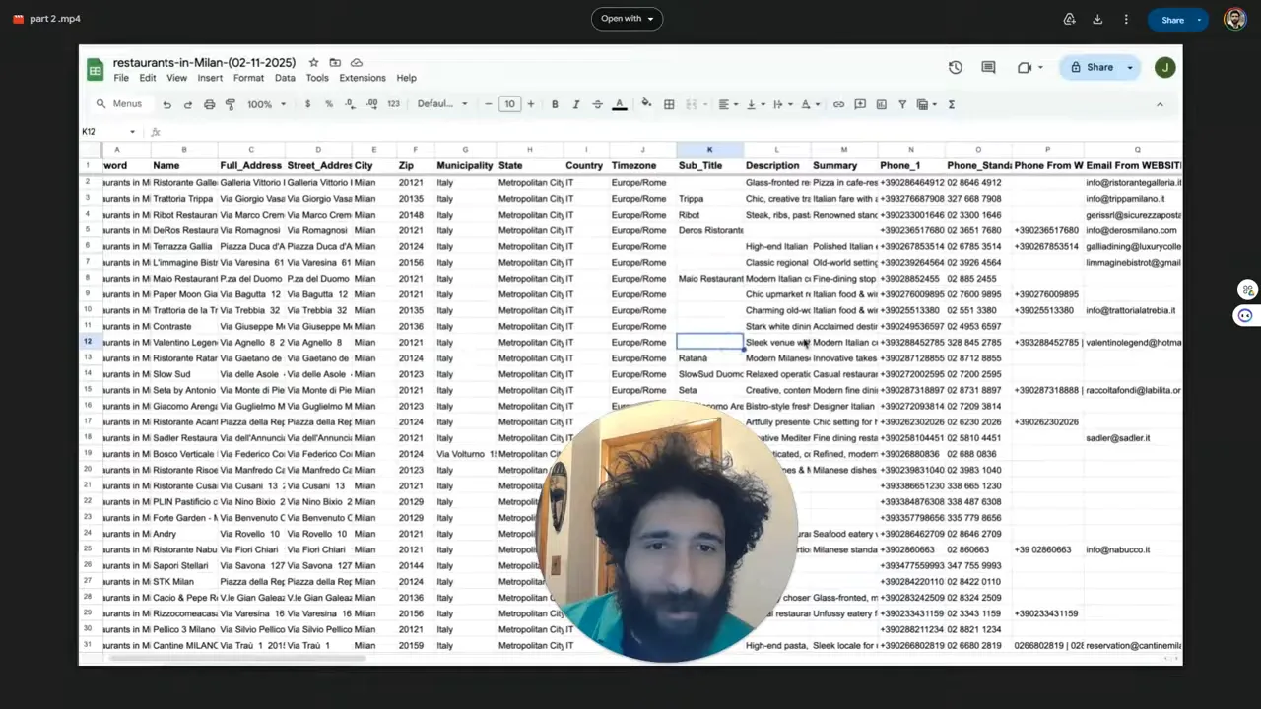Screen dimensions: 1261x709
Task: Select the Sub_Title column K header
Action: pyautogui.click(x=709, y=150)
